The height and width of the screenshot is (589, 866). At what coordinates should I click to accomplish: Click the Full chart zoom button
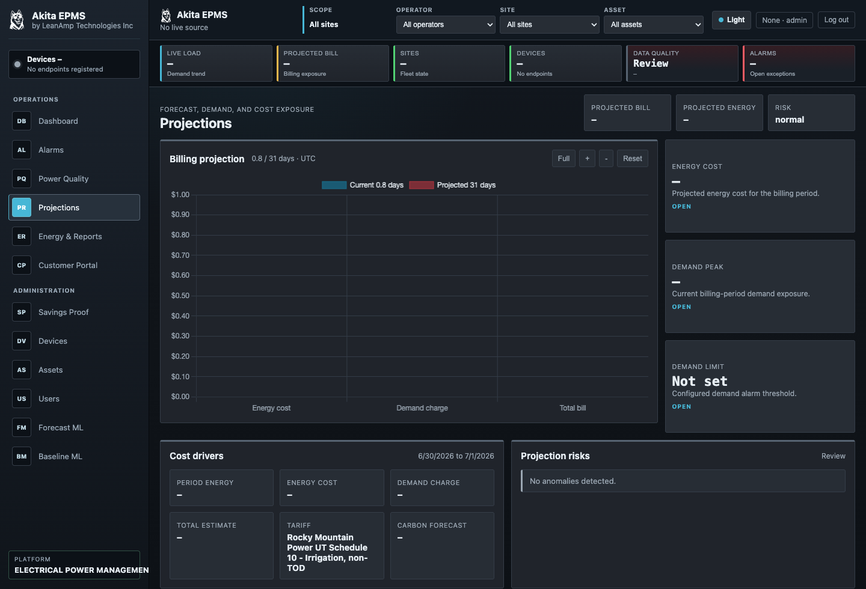pos(564,159)
